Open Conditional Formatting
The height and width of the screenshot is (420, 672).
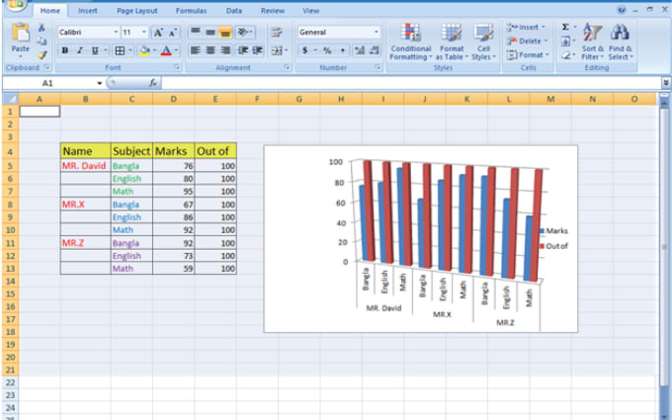tap(410, 42)
